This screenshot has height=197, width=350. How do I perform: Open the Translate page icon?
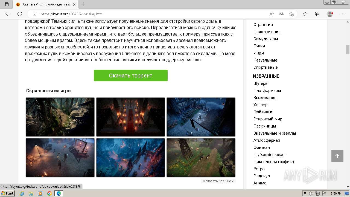(x=281, y=14)
